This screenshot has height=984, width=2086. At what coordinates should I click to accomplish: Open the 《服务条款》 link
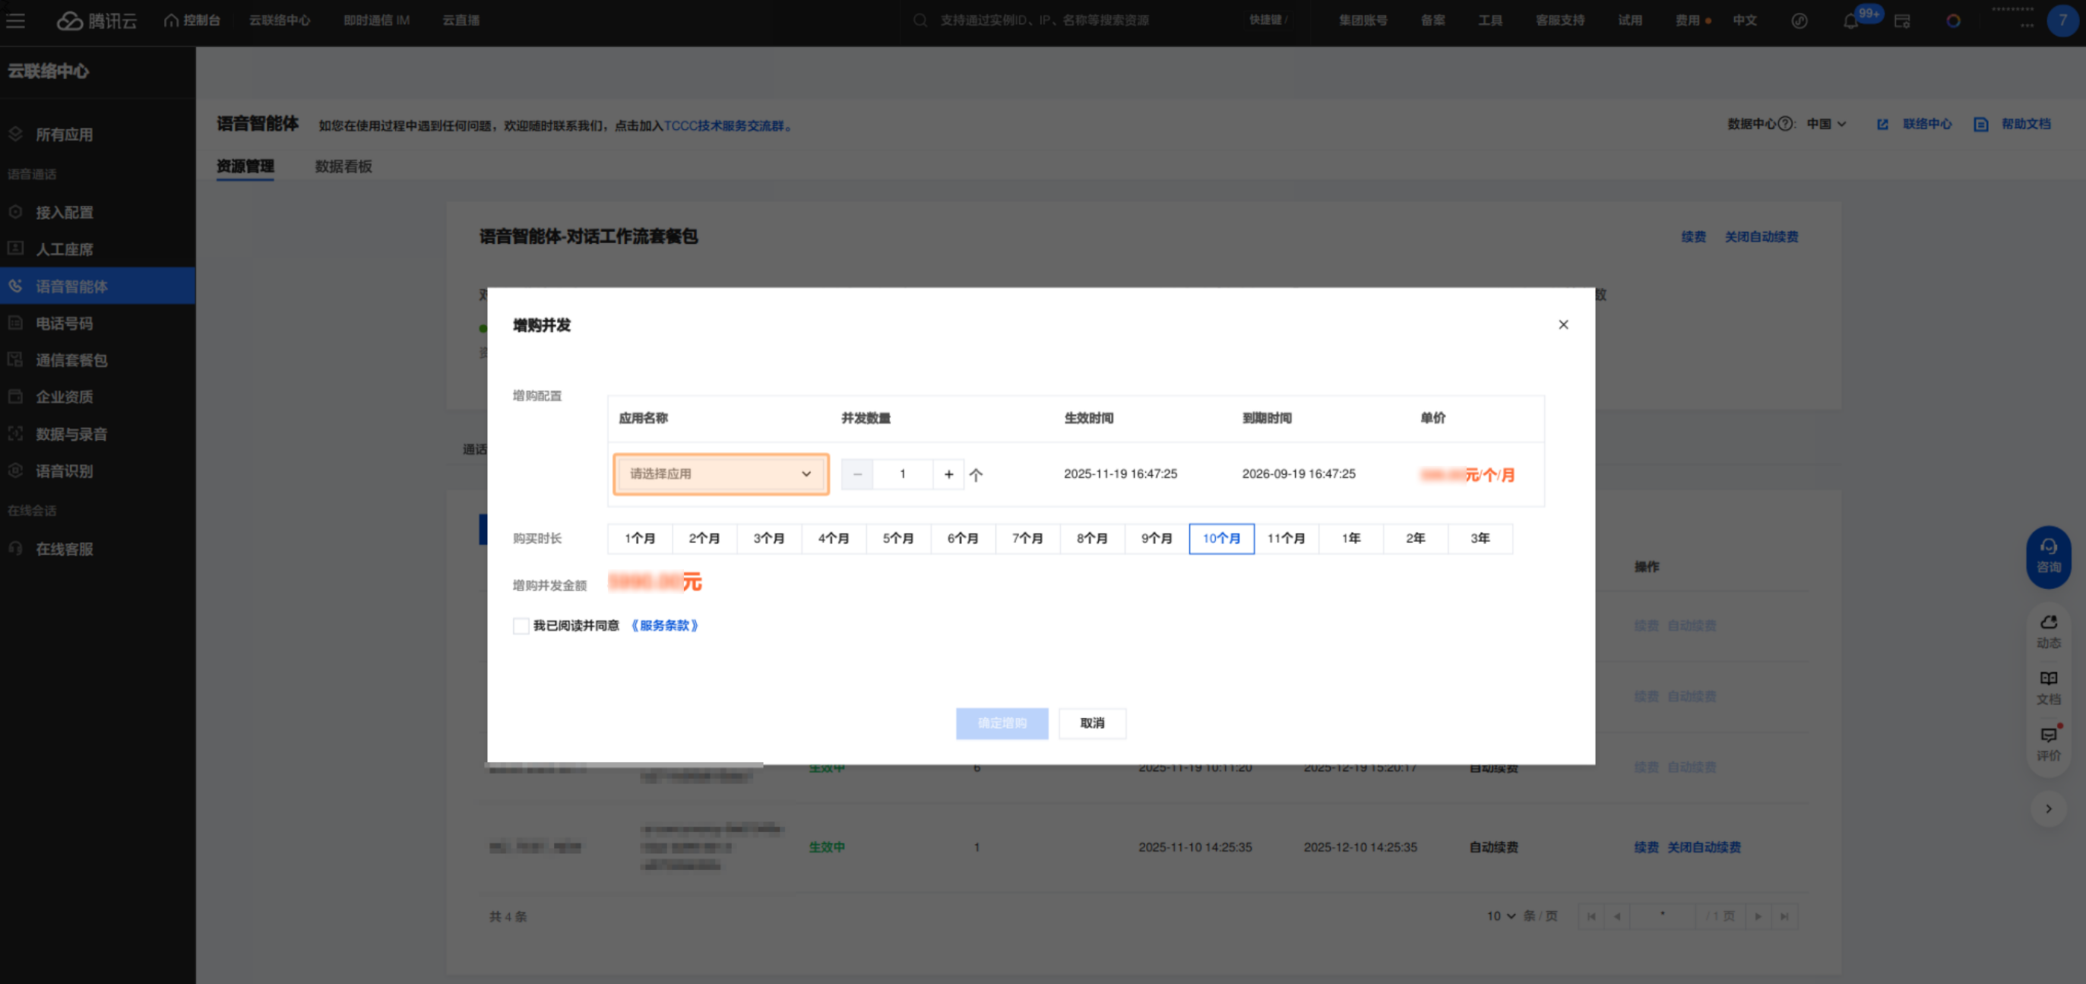(664, 625)
